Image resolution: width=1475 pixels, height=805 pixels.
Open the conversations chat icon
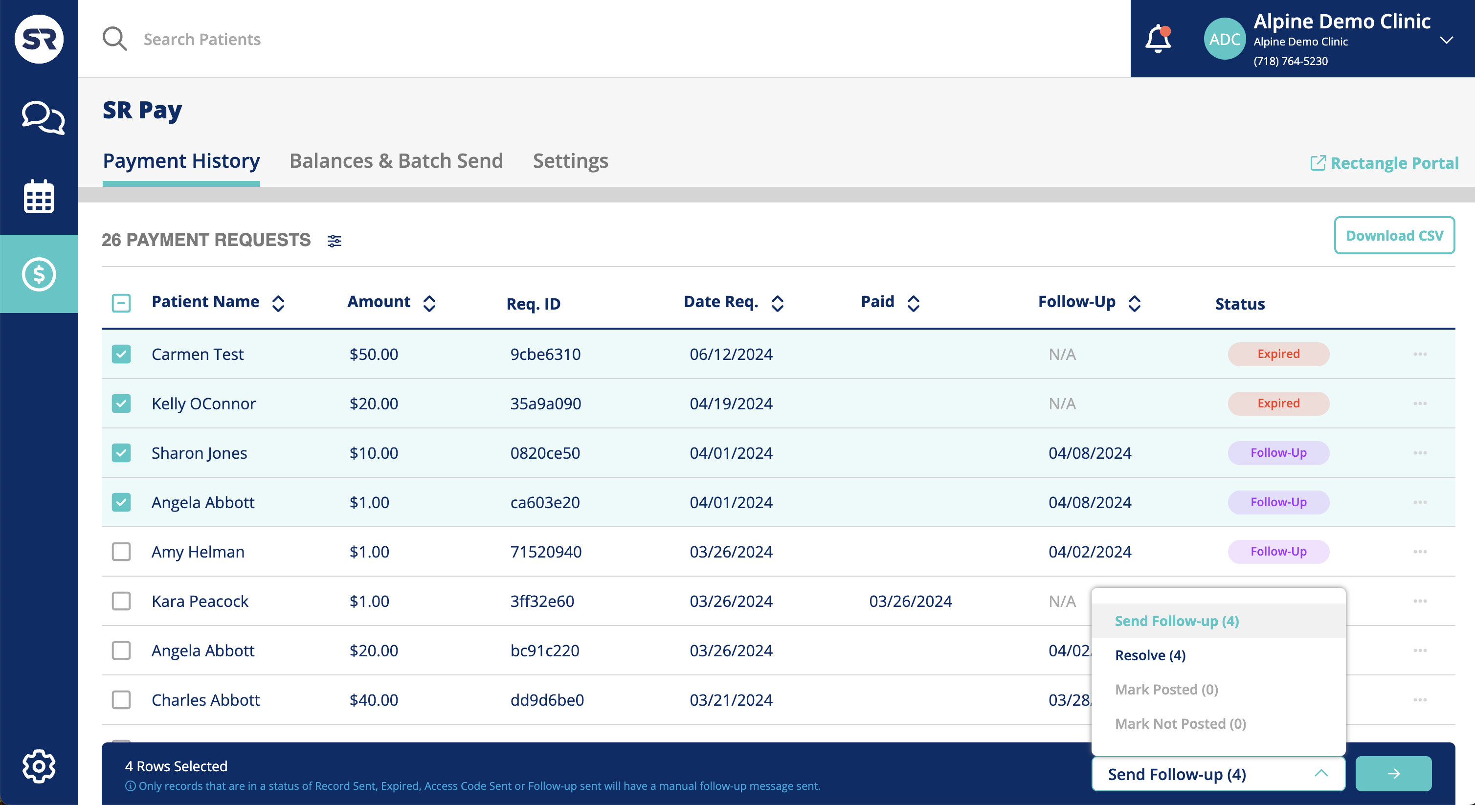coord(43,117)
